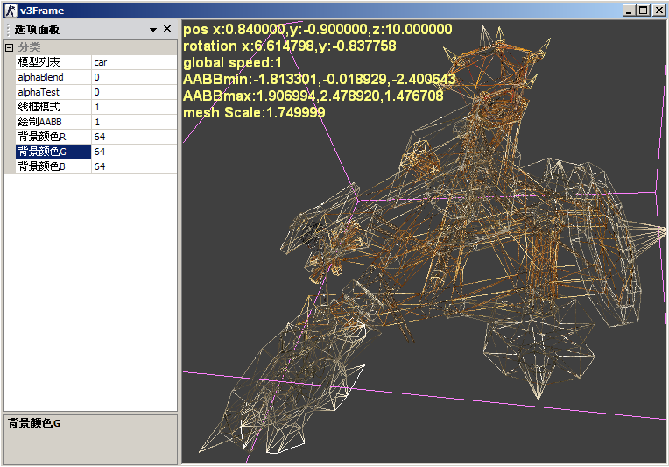669x467 pixels.
Task: Toggle the 线框模式 wireframe value
Action: coord(134,107)
